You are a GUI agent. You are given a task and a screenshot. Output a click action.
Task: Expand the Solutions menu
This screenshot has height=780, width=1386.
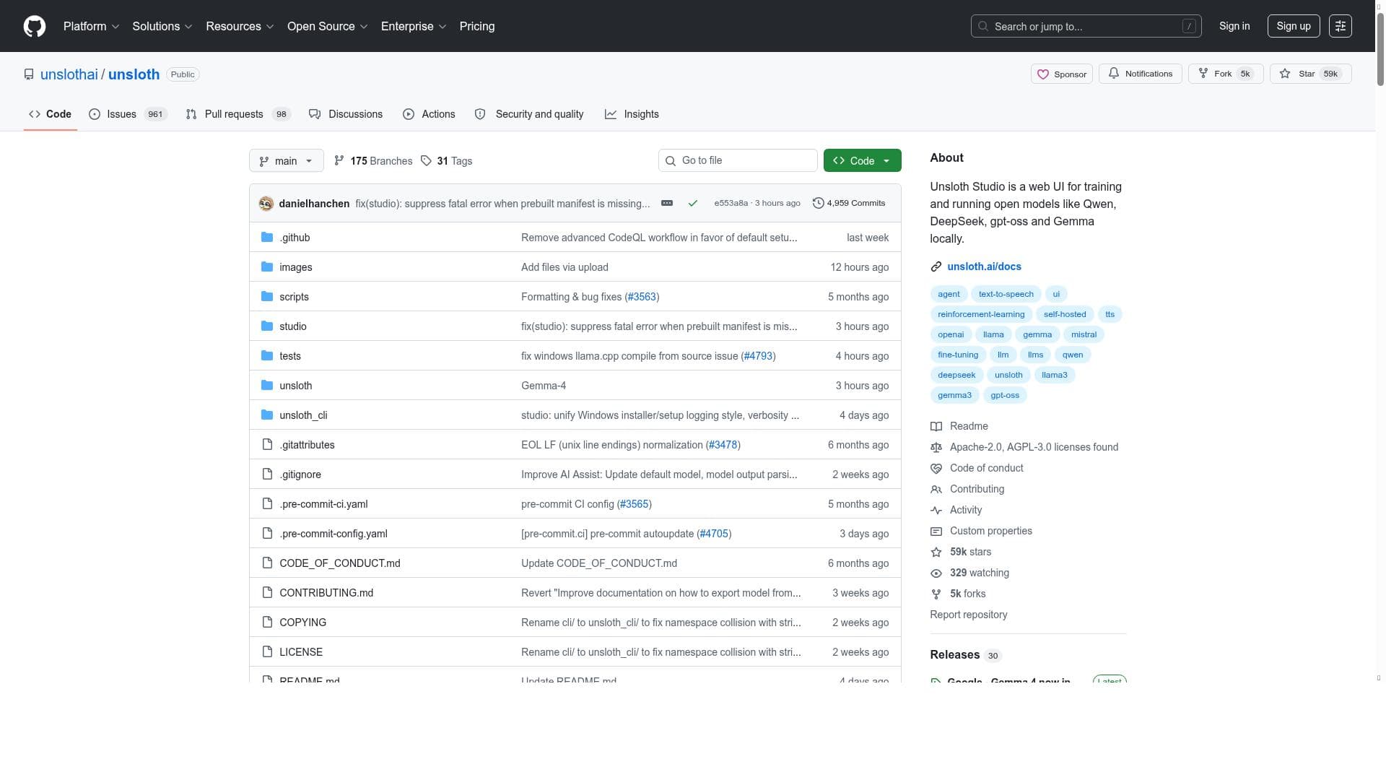tap(162, 26)
